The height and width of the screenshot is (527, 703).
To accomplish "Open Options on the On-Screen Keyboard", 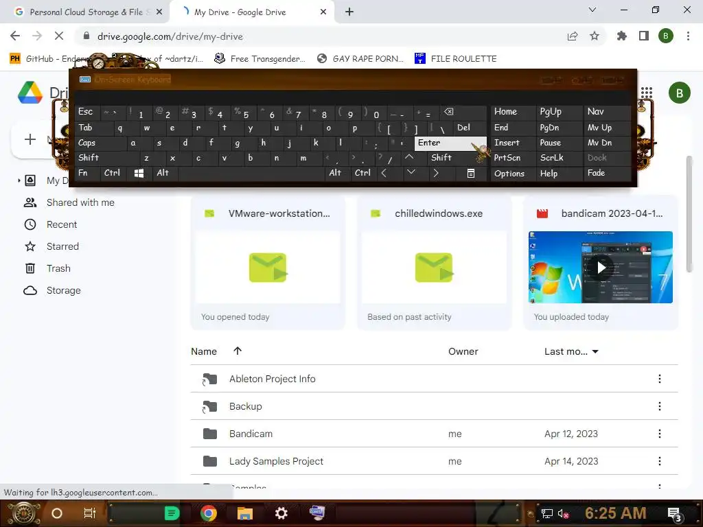I will [x=514, y=174].
